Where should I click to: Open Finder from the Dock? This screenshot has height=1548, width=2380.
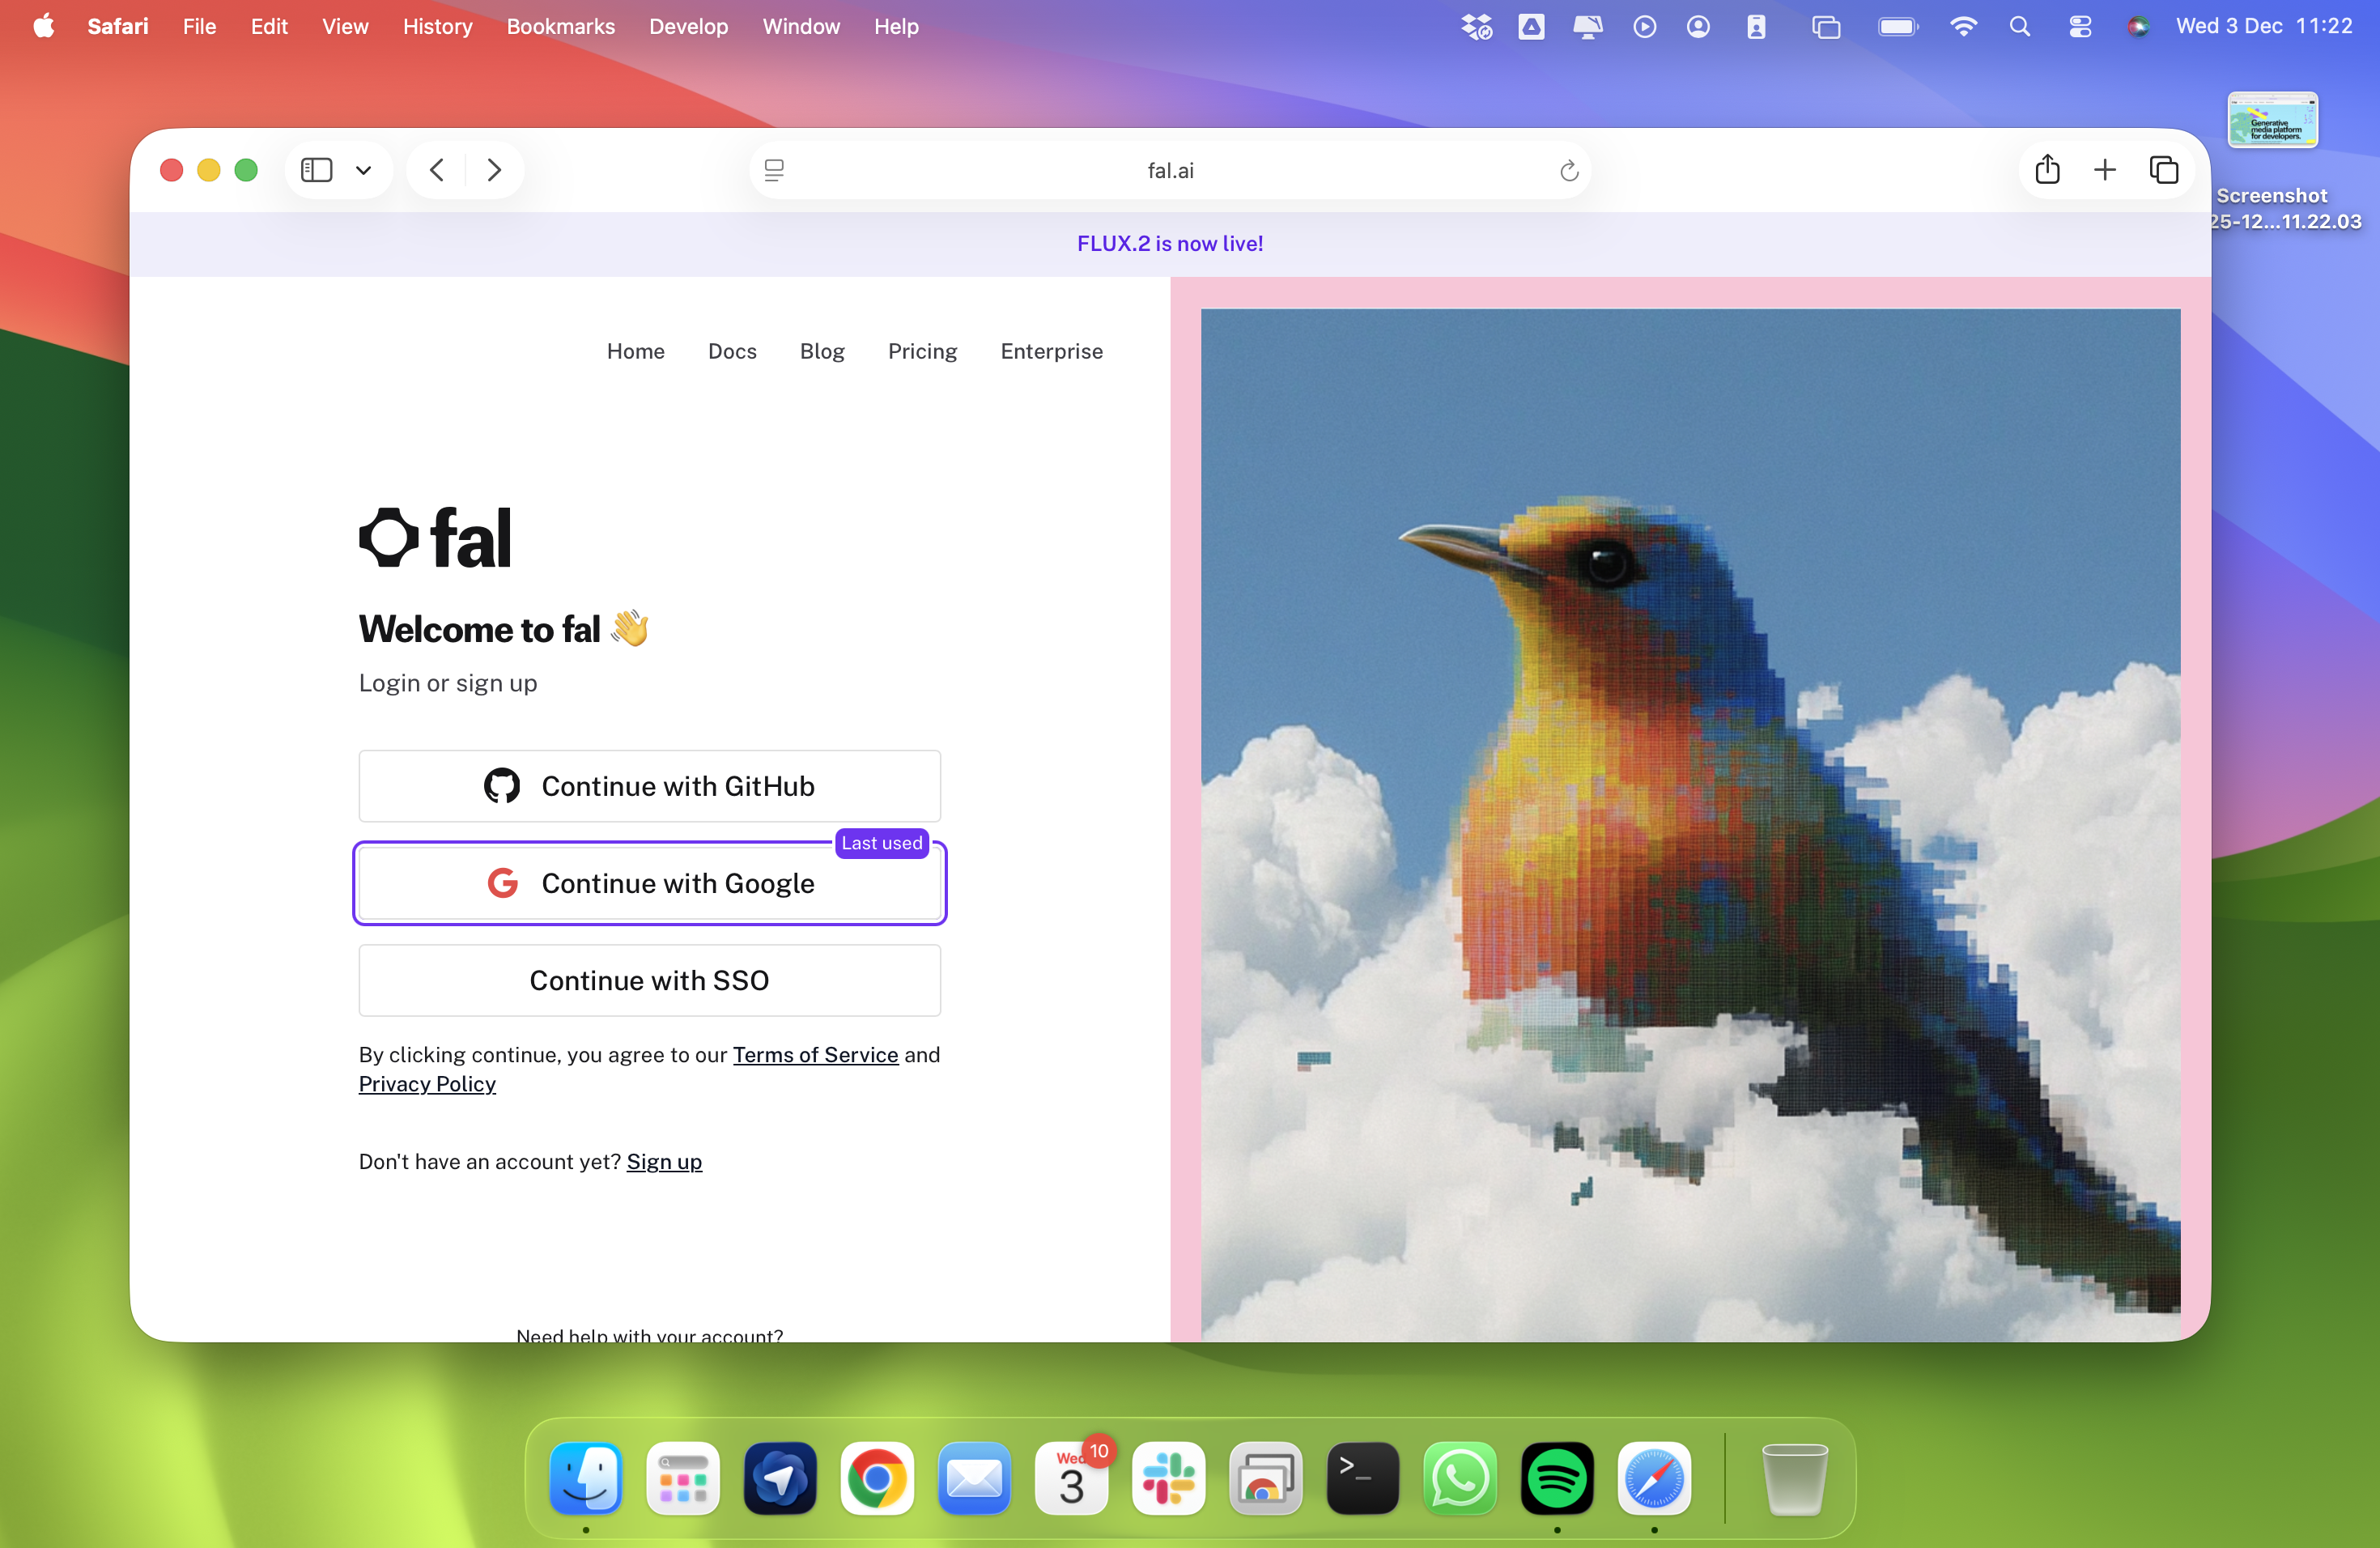[x=586, y=1478]
